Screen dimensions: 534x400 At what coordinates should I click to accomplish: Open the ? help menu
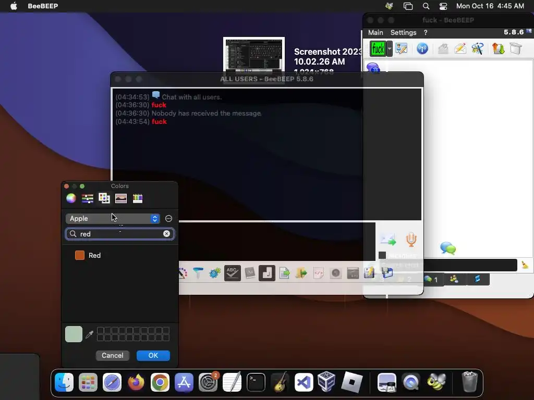[x=426, y=32]
